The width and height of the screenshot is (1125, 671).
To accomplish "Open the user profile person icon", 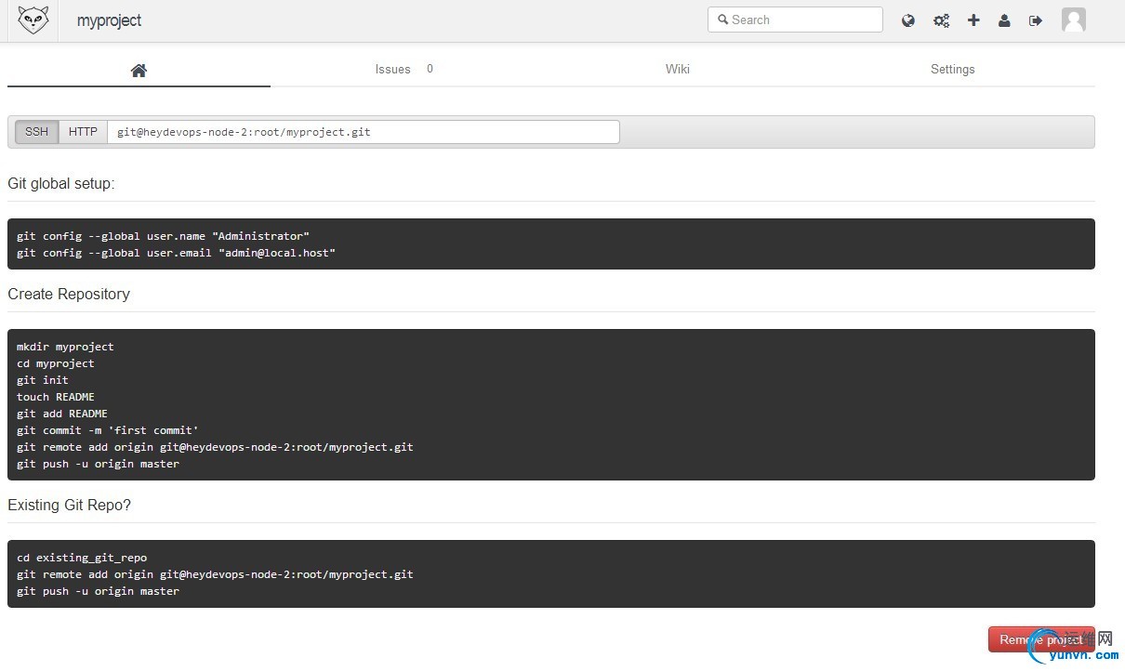I will click(1004, 20).
